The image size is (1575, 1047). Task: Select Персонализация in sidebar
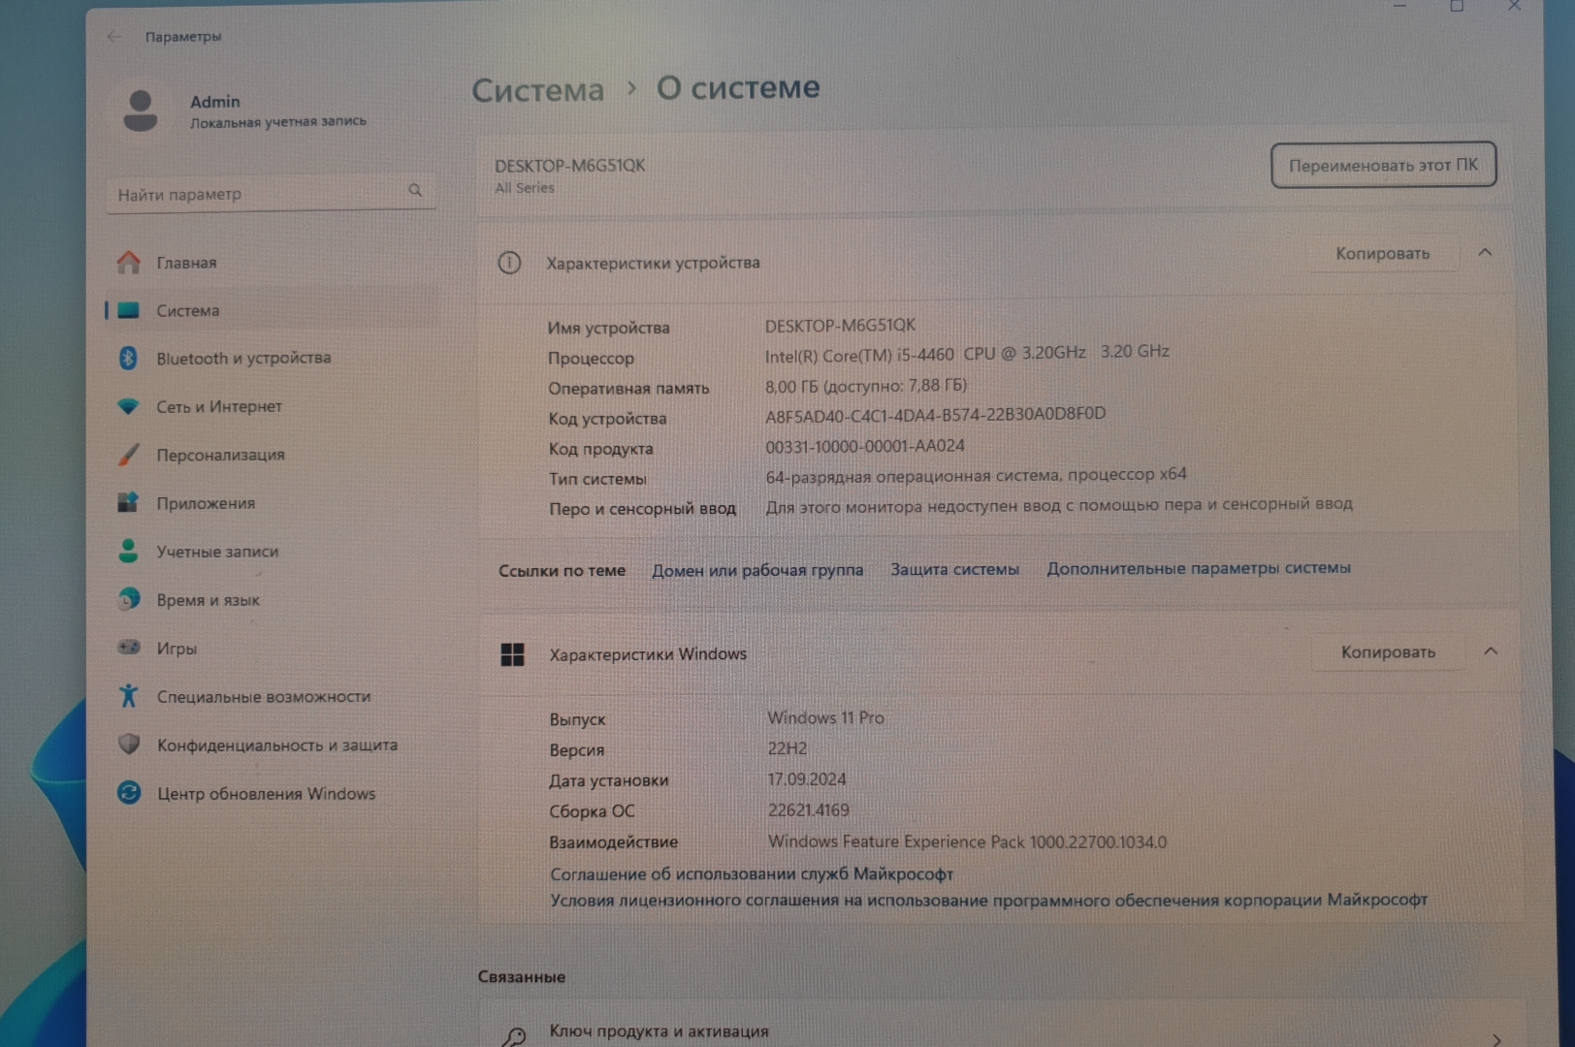point(220,455)
